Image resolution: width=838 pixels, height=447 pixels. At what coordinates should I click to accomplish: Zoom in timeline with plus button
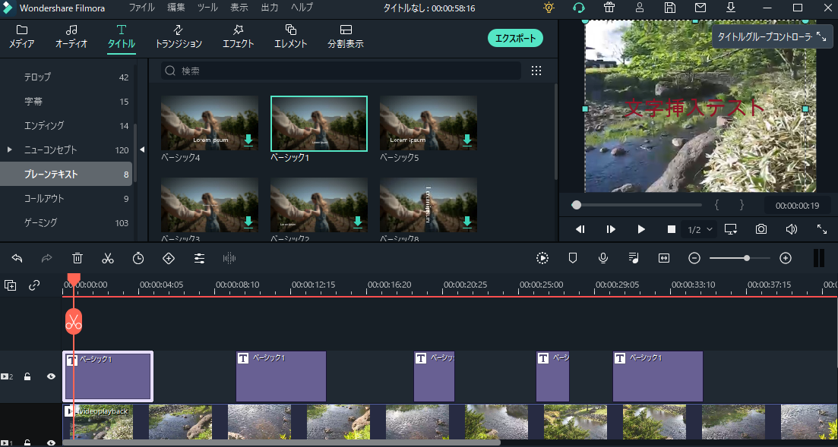785,259
